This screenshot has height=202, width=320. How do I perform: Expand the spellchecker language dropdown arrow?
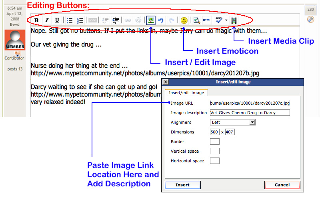tap(226, 20)
